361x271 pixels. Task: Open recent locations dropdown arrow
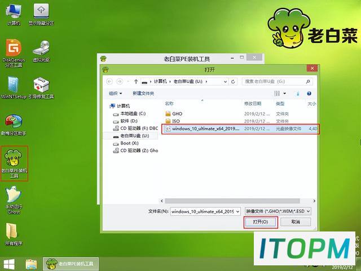coord(128,81)
